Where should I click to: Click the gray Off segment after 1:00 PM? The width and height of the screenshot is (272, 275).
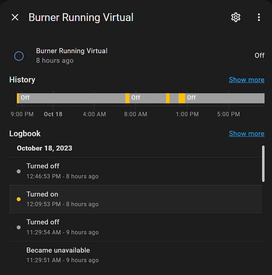coord(225,98)
